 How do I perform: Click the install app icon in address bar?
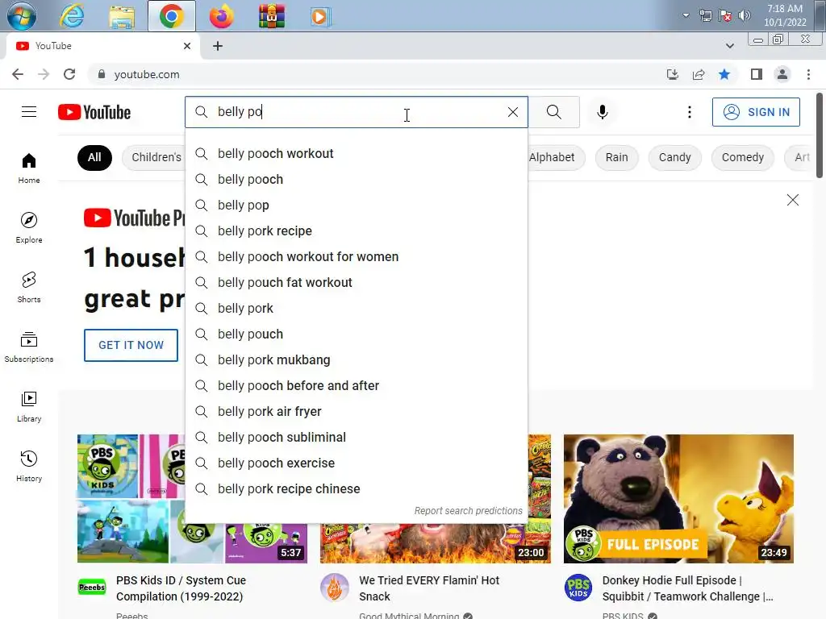[673, 75]
